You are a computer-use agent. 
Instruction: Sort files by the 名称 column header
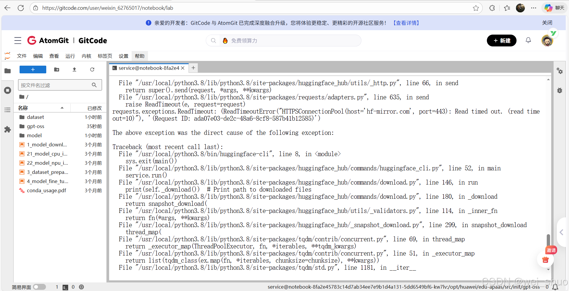pos(41,108)
